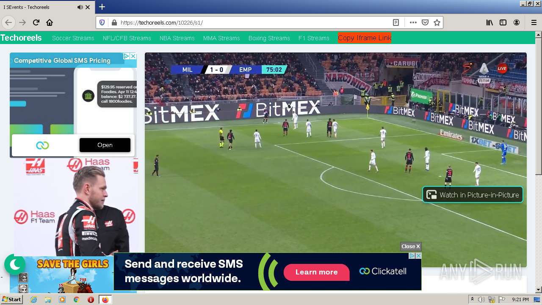Switch to Firefox taskbar button

105,299
